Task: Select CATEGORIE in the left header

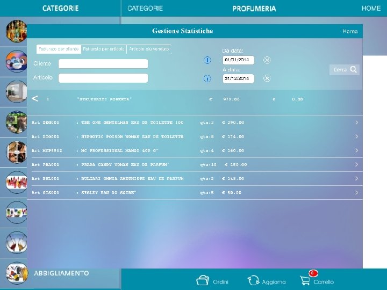Action: pyautogui.click(x=60, y=9)
